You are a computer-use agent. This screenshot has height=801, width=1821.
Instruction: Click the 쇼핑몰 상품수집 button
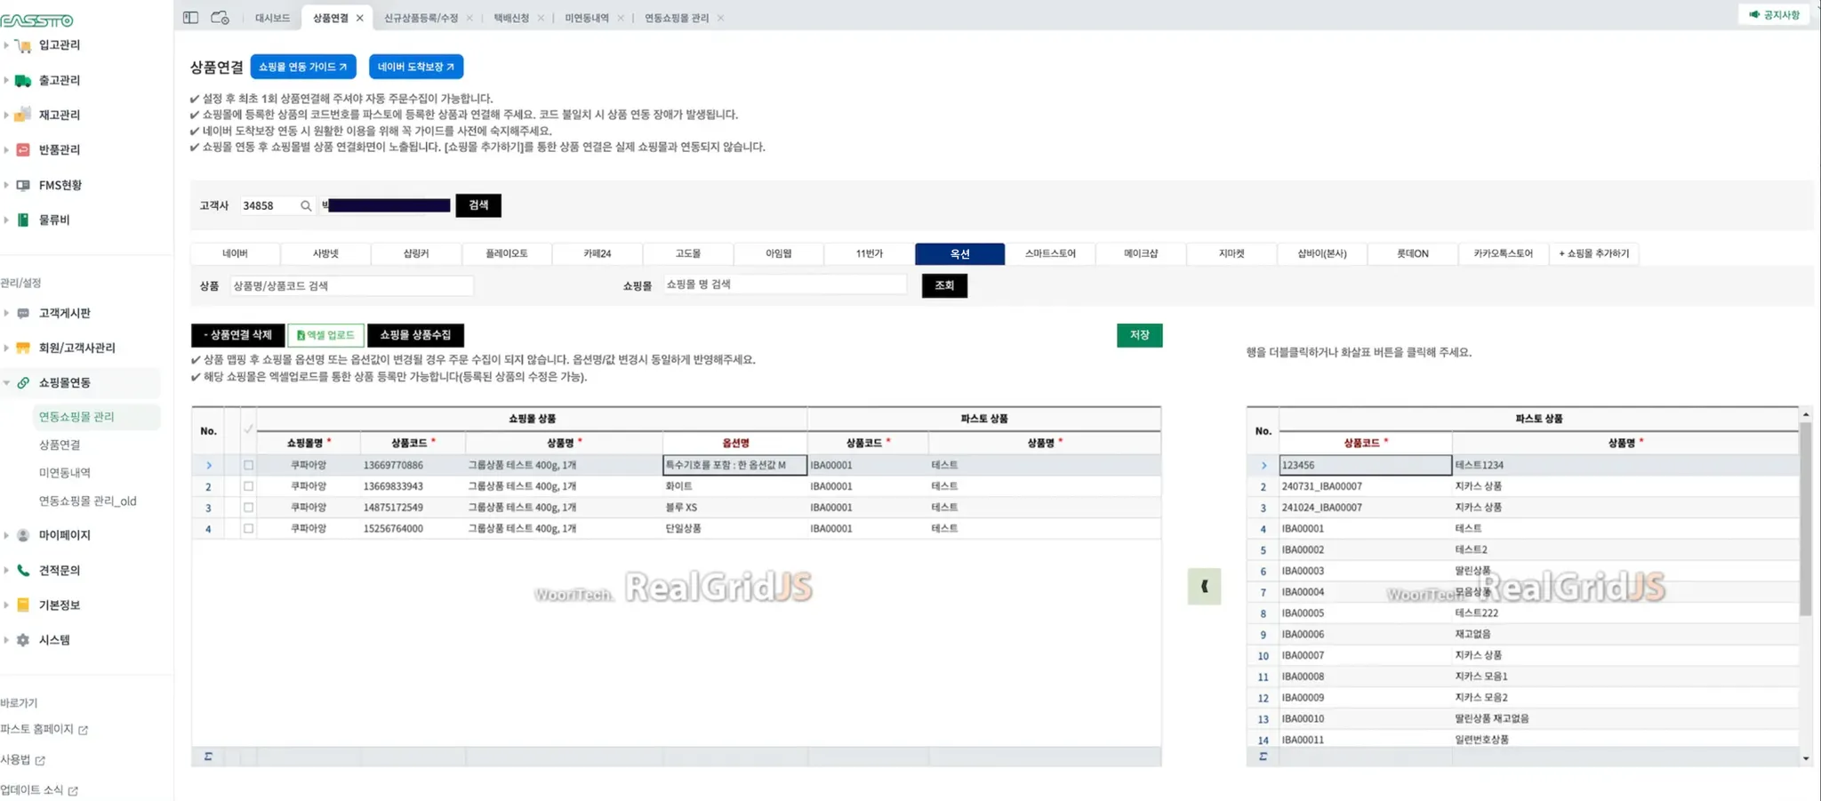pyautogui.click(x=415, y=335)
